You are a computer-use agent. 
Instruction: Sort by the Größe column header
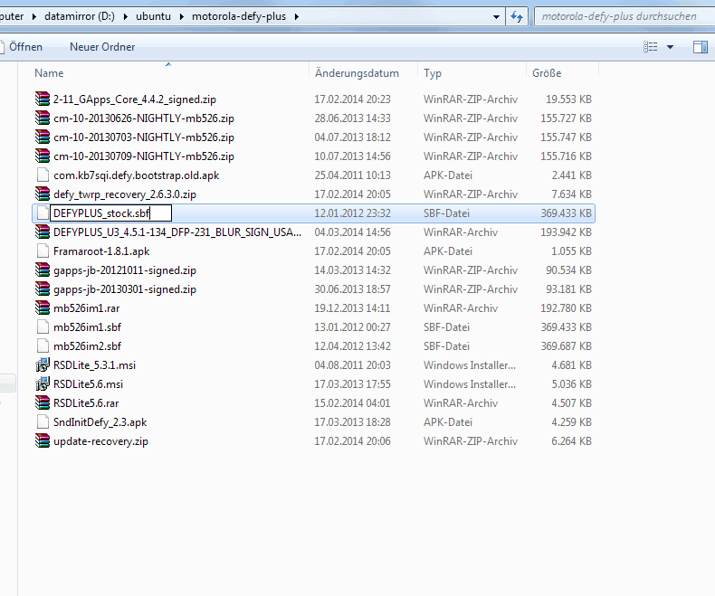[547, 73]
